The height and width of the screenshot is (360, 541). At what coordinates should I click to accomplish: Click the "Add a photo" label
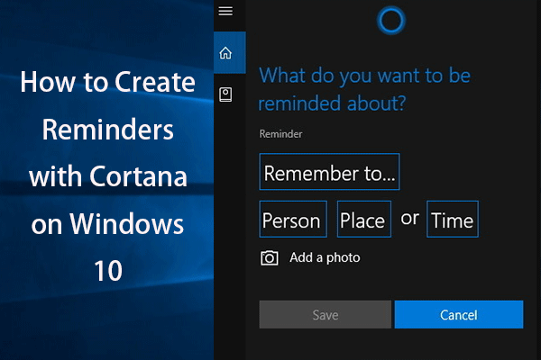325,257
